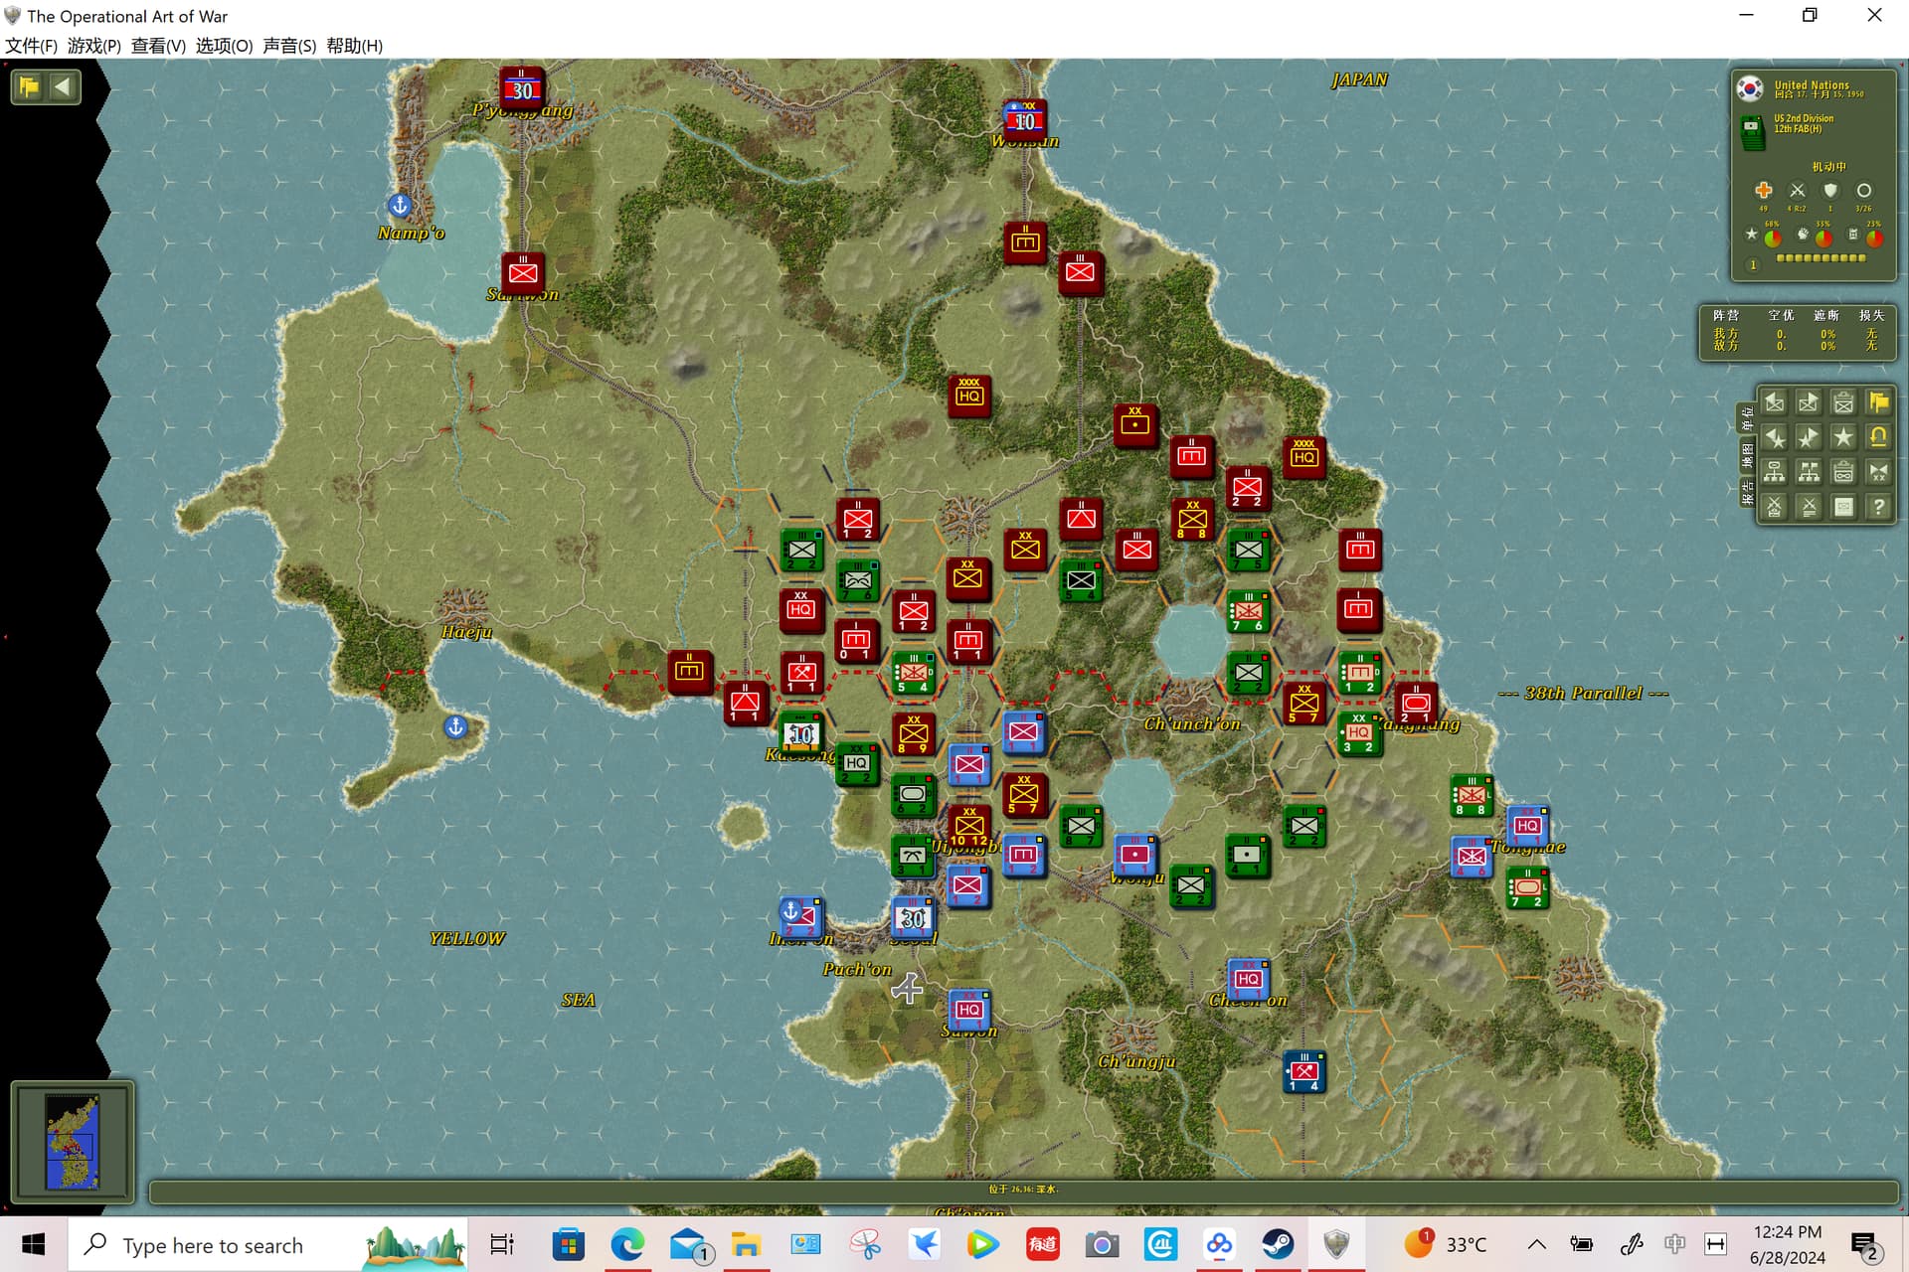Select the red 30 counter at P'yongyang
This screenshot has width=1909, height=1272.
(522, 89)
